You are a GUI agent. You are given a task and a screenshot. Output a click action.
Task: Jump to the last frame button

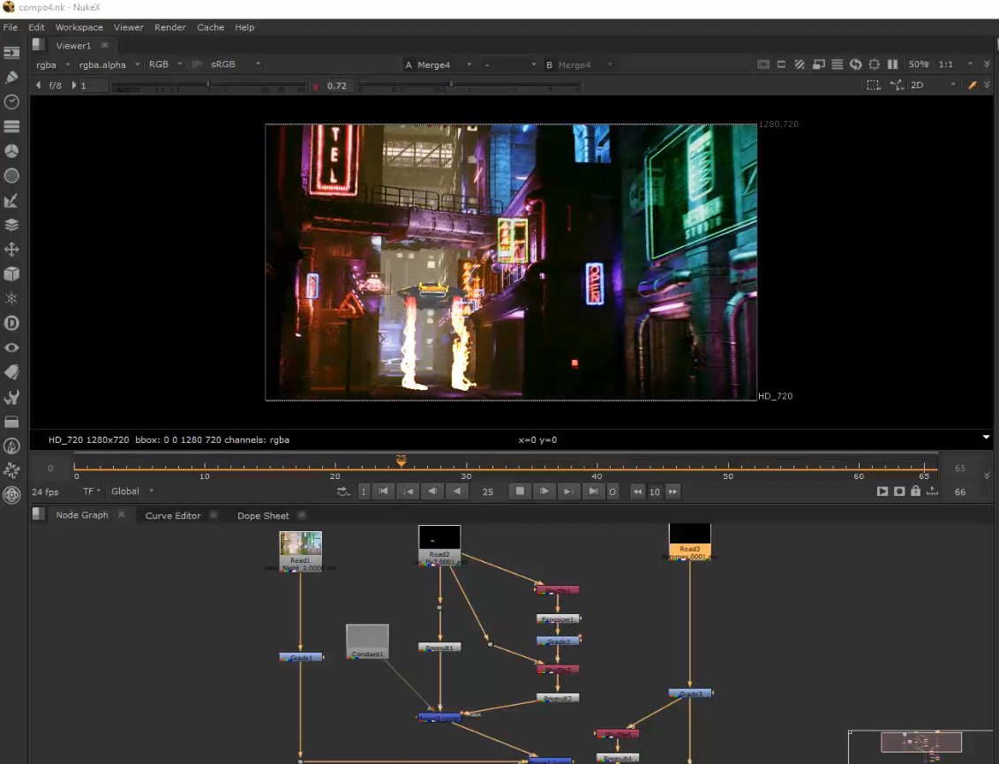click(594, 491)
